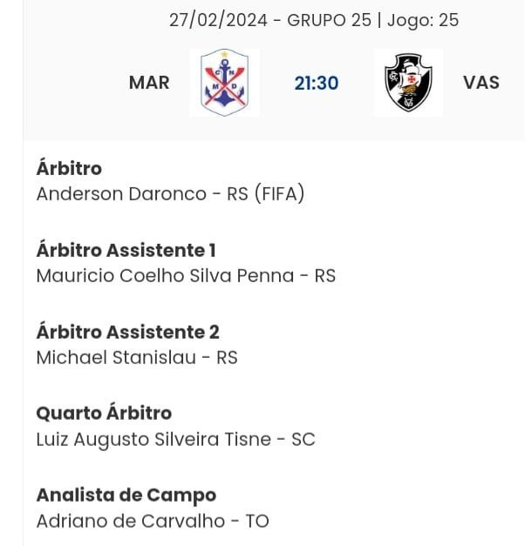Click the Marcílio Dias club crest
This screenshot has width=525, height=546.
224,83
